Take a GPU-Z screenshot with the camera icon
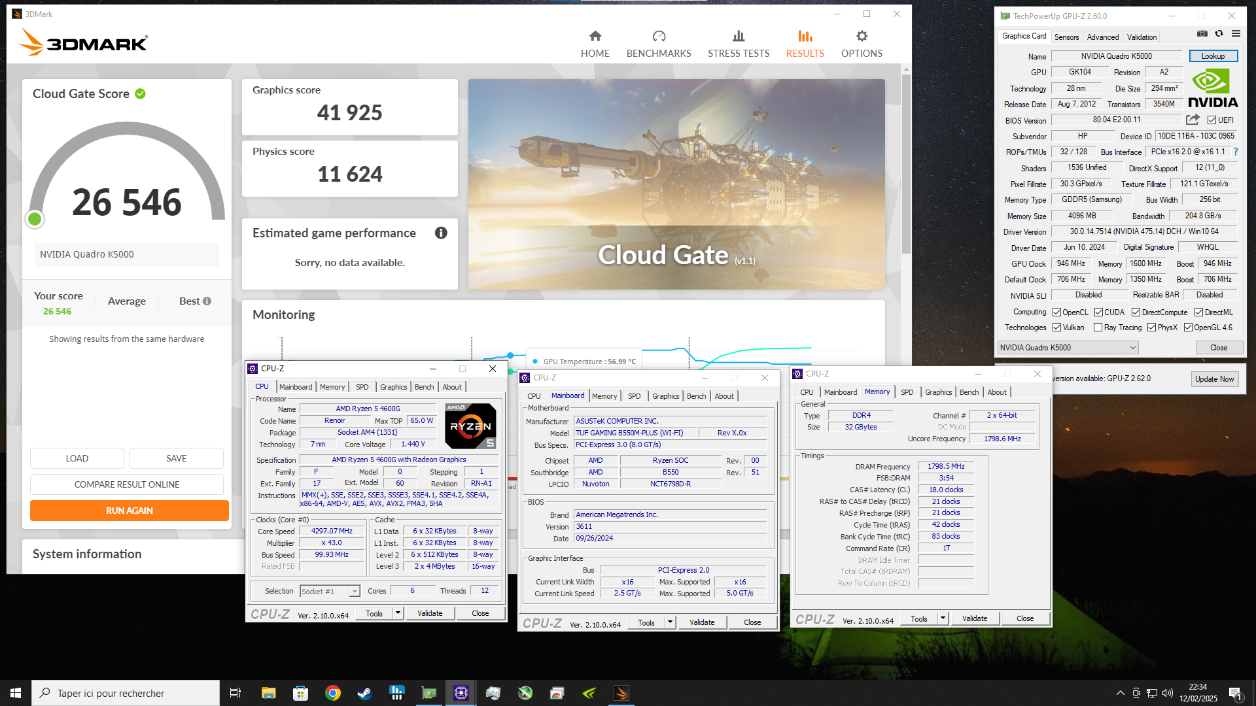The image size is (1256, 706). coord(1202,33)
